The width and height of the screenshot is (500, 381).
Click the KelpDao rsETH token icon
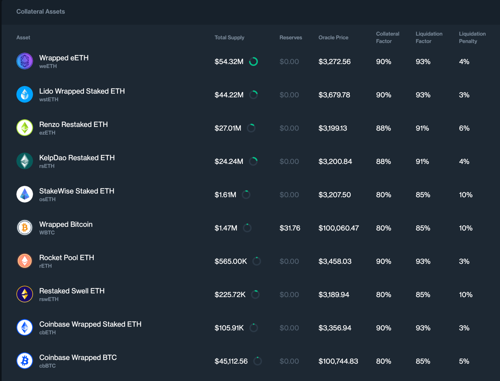point(25,161)
